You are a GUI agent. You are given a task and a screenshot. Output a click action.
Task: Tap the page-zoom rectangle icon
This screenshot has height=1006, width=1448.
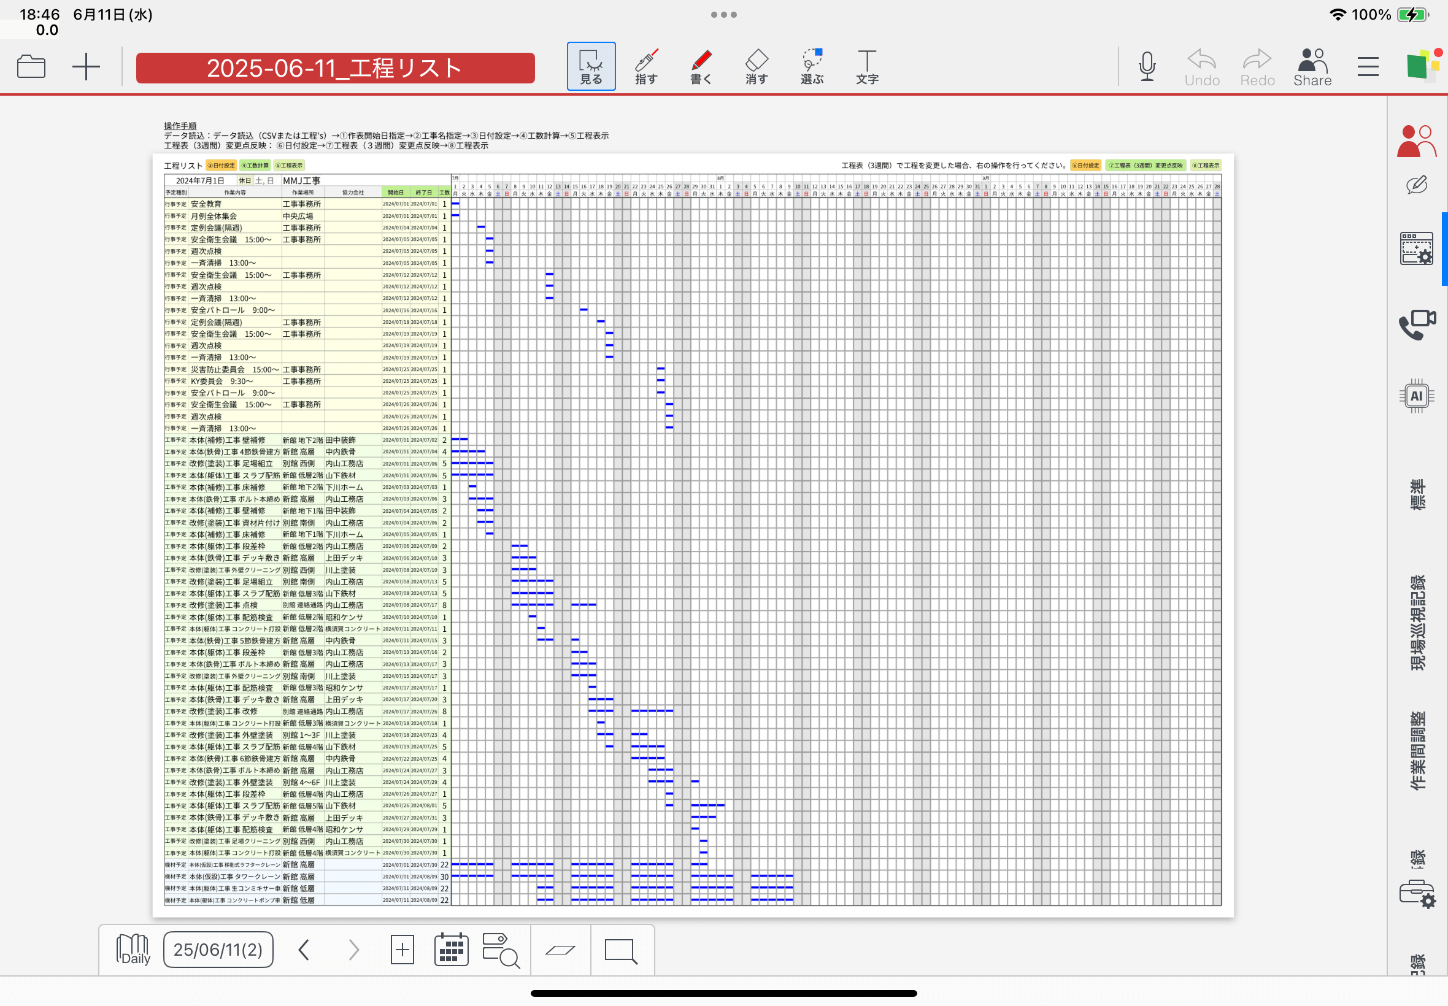pos(621,951)
